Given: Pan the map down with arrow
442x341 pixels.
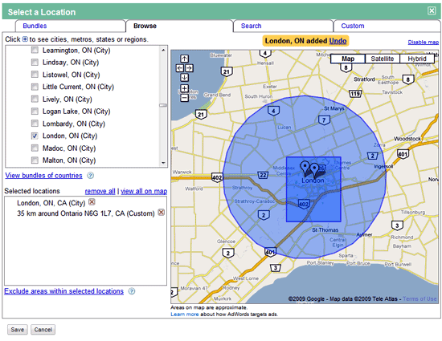Looking at the screenshot, I should pyautogui.click(x=184, y=77).
